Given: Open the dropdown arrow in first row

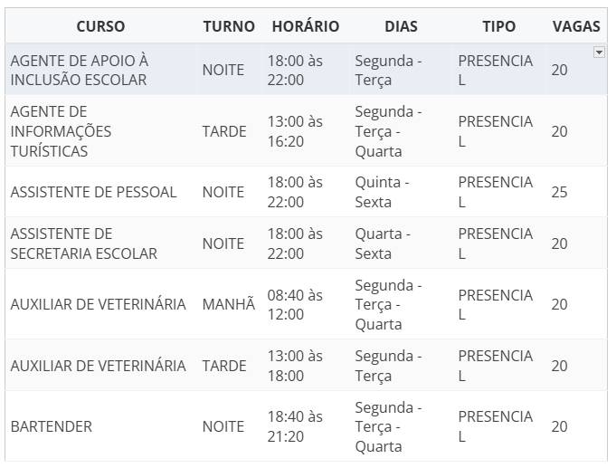Looking at the screenshot, I should [x=598, y=52].
